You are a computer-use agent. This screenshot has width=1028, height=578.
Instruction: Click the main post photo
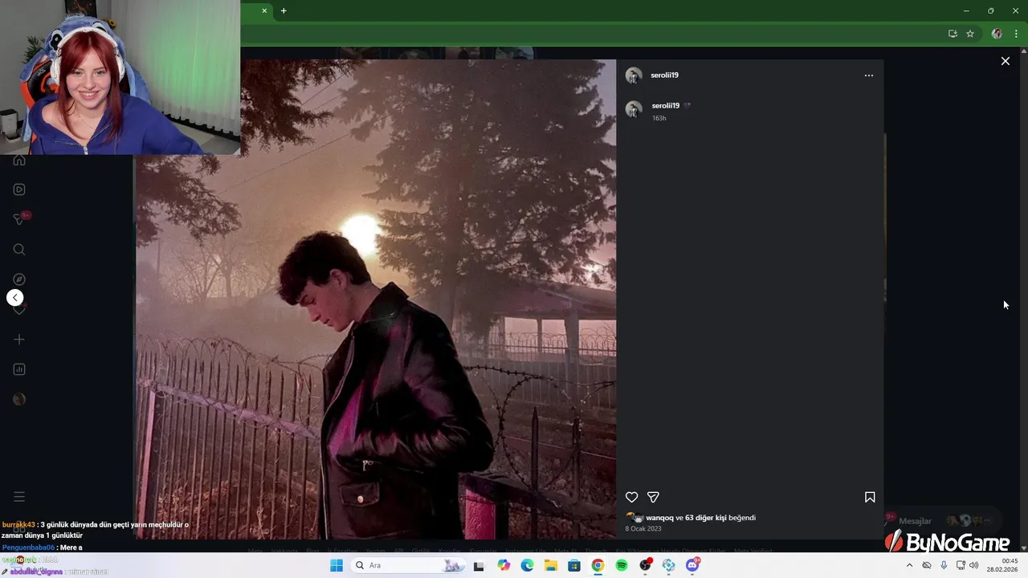(x=375, y=299)
